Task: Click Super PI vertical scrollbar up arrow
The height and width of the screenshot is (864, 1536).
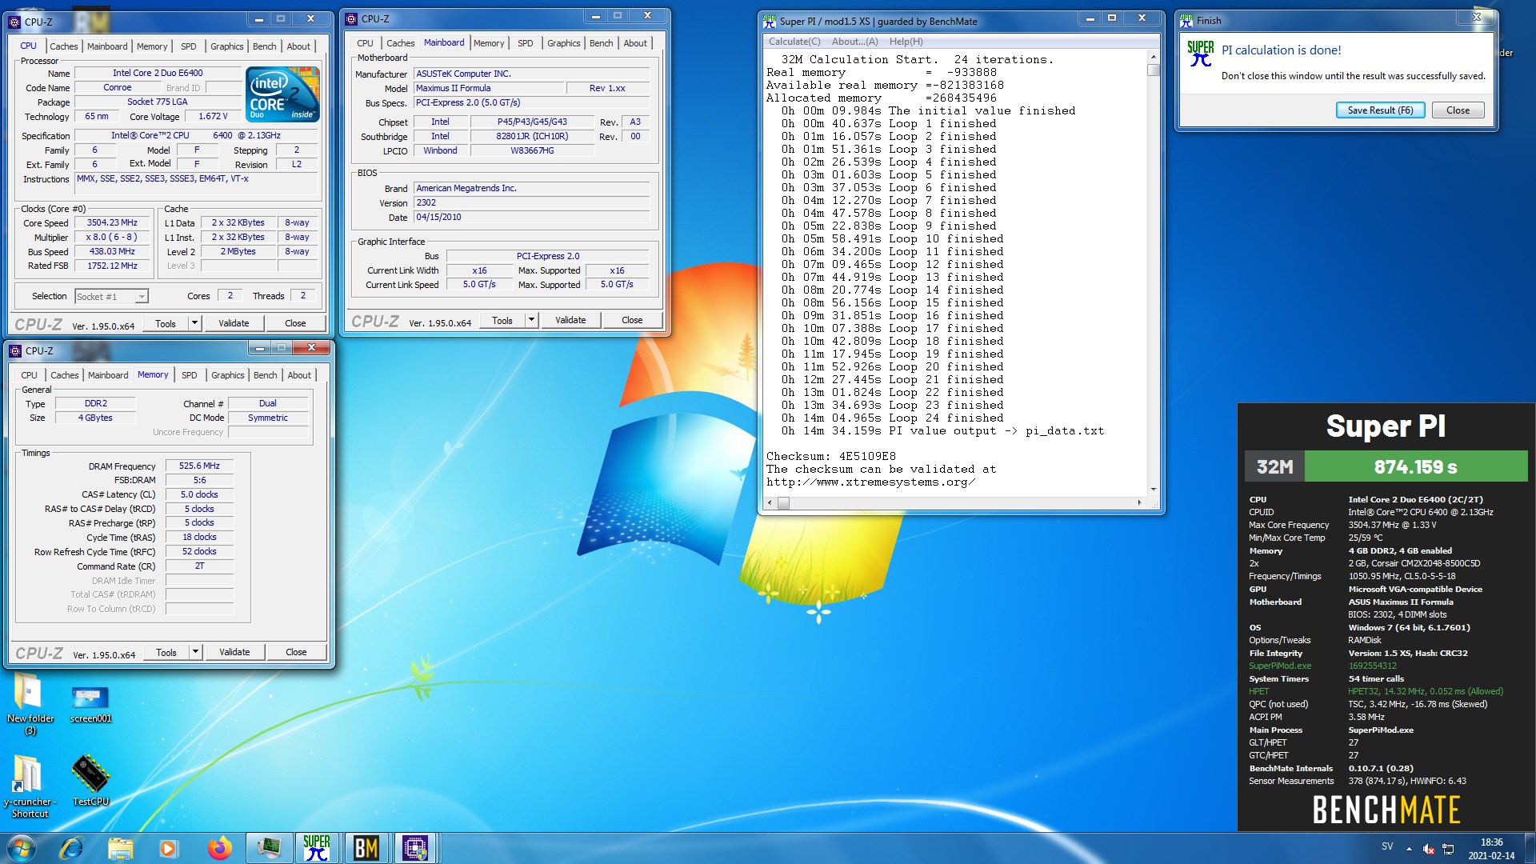Action: [x=1153, y=57]
